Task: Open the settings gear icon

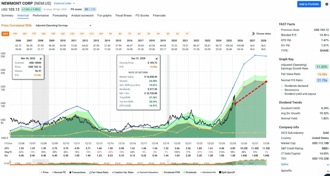Action: (326, 4)
